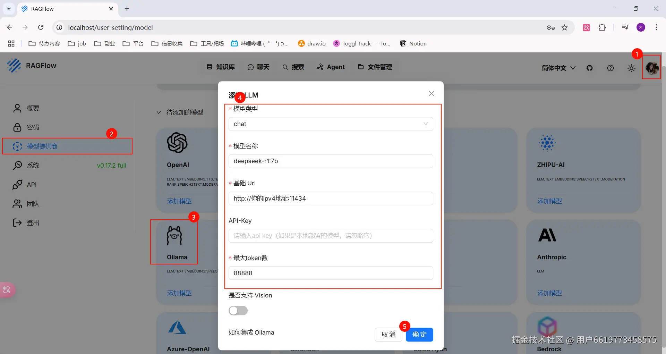Open the 文件管理 tab
This screenshot has height=354, width=666.
[x=375, y=67]
